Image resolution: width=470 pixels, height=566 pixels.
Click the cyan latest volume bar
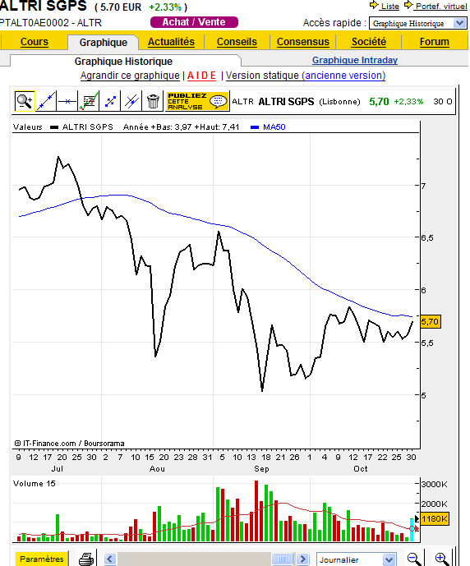click(x=412, y=530)
